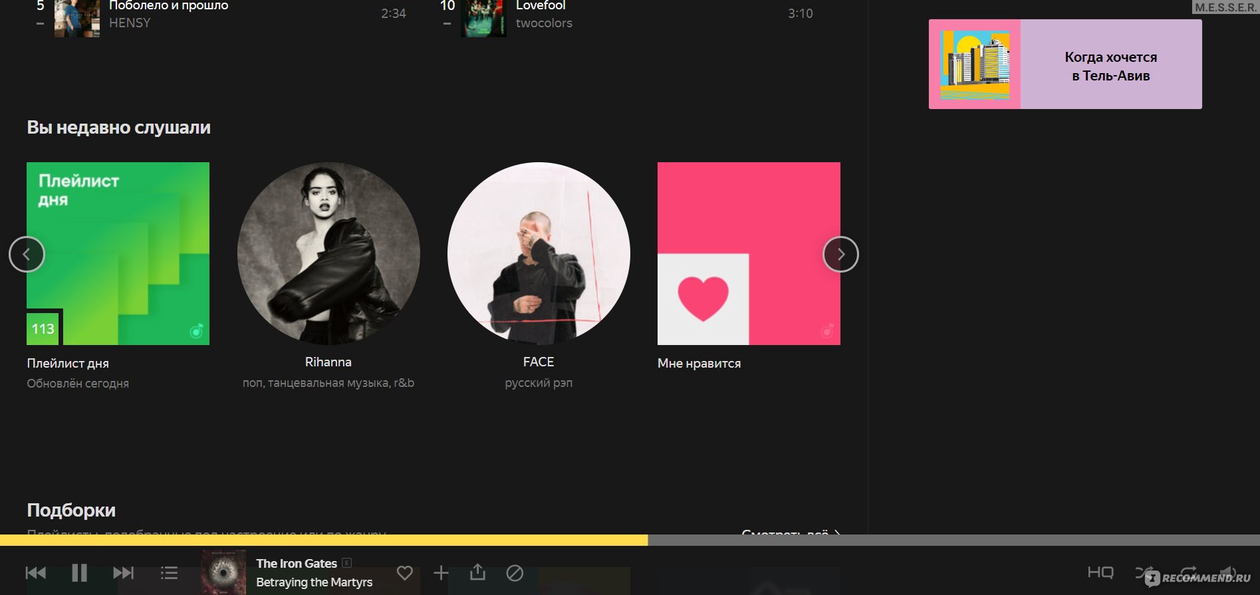1260x595 pixels.
Task: Click the 3:10 track duration
Action: coord(801,13)
